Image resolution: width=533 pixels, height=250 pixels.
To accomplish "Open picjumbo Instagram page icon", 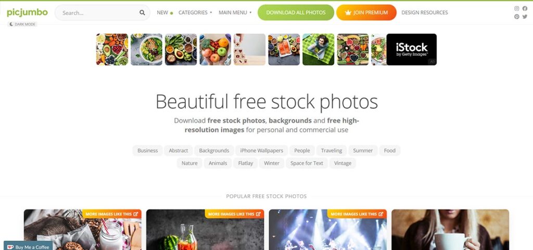I will pyautogui.click(x=517, y=8).
